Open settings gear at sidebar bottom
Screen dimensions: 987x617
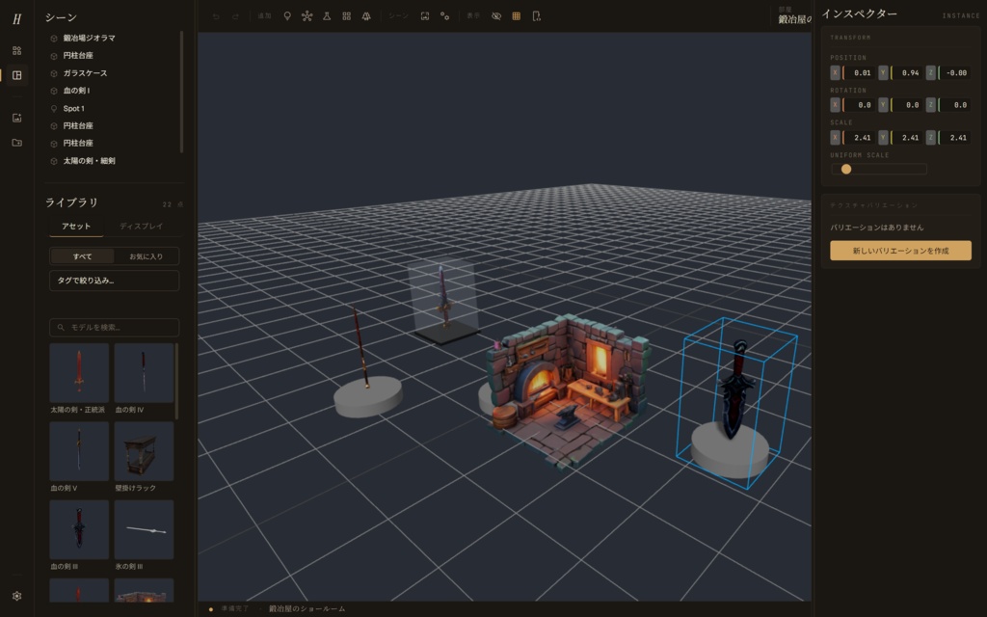coord(17,596)
